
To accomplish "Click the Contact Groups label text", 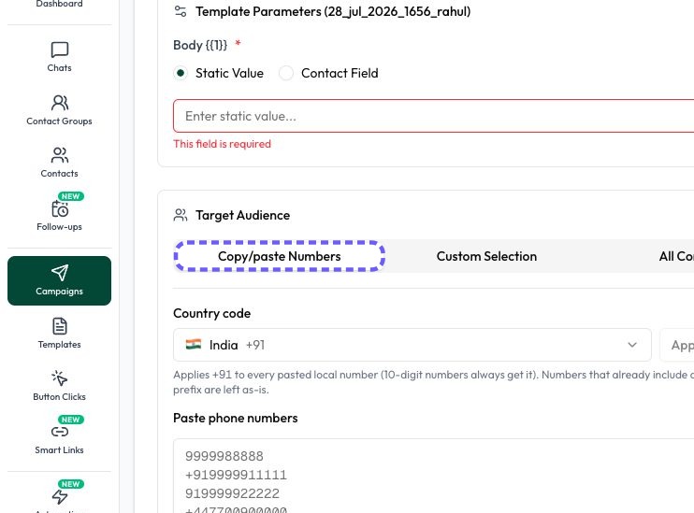I will click(x=59, y=121).
